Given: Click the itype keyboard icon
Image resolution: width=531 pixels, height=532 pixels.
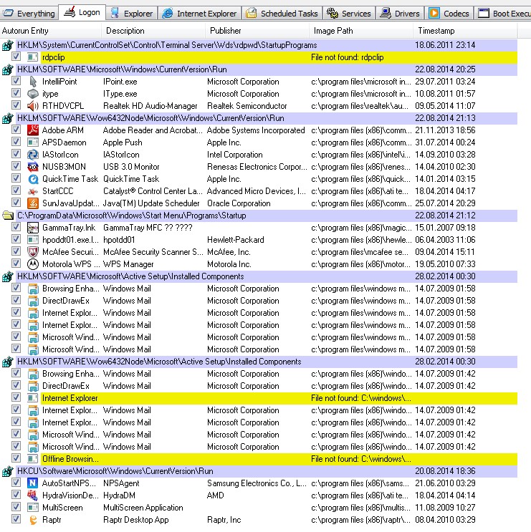Looking at the screenshot, I should click(32, 94).
